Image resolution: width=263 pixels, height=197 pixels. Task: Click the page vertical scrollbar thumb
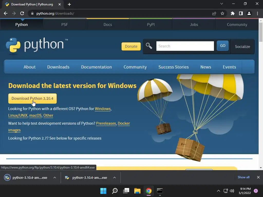point(261,32)
